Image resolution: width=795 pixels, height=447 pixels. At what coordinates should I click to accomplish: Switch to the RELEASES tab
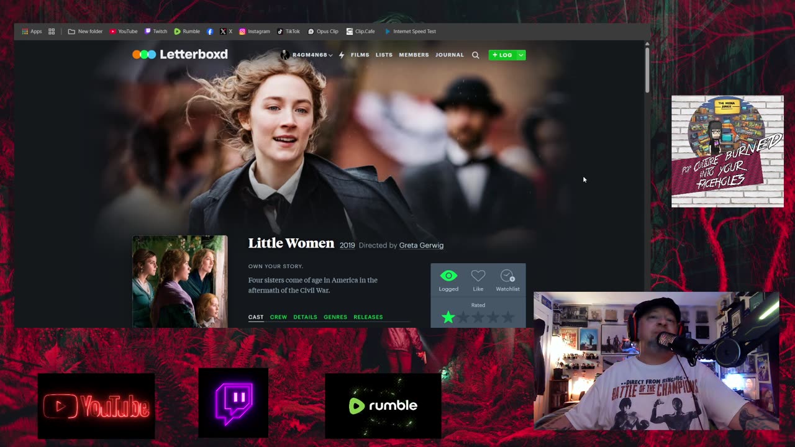click(x=368, y=317)
